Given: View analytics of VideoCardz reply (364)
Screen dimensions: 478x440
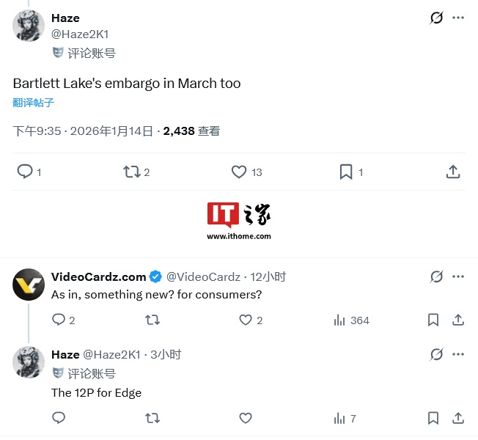Looking at the screenshot, I should click(x=340, y=320).
